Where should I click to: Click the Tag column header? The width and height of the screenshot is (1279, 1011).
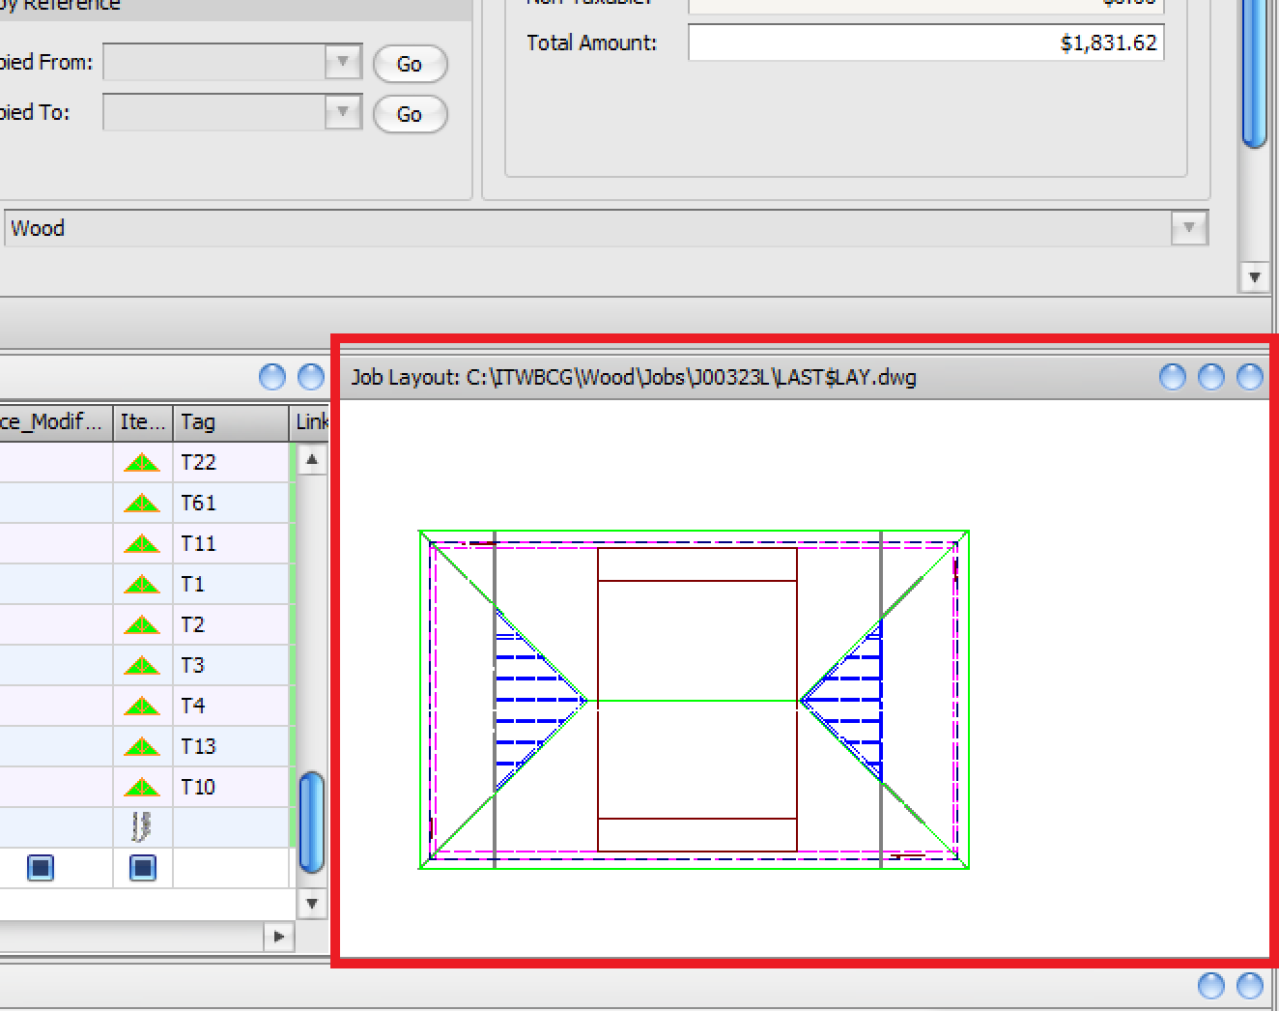(230, 422)
